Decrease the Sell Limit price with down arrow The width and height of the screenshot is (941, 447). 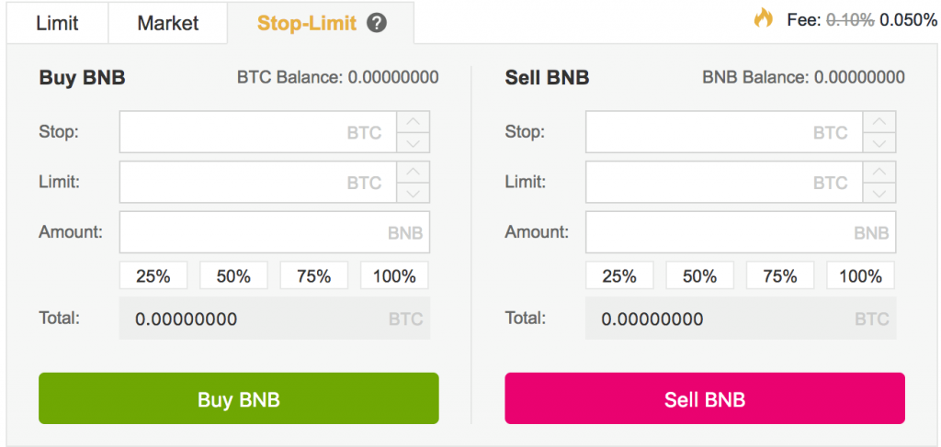879,193
